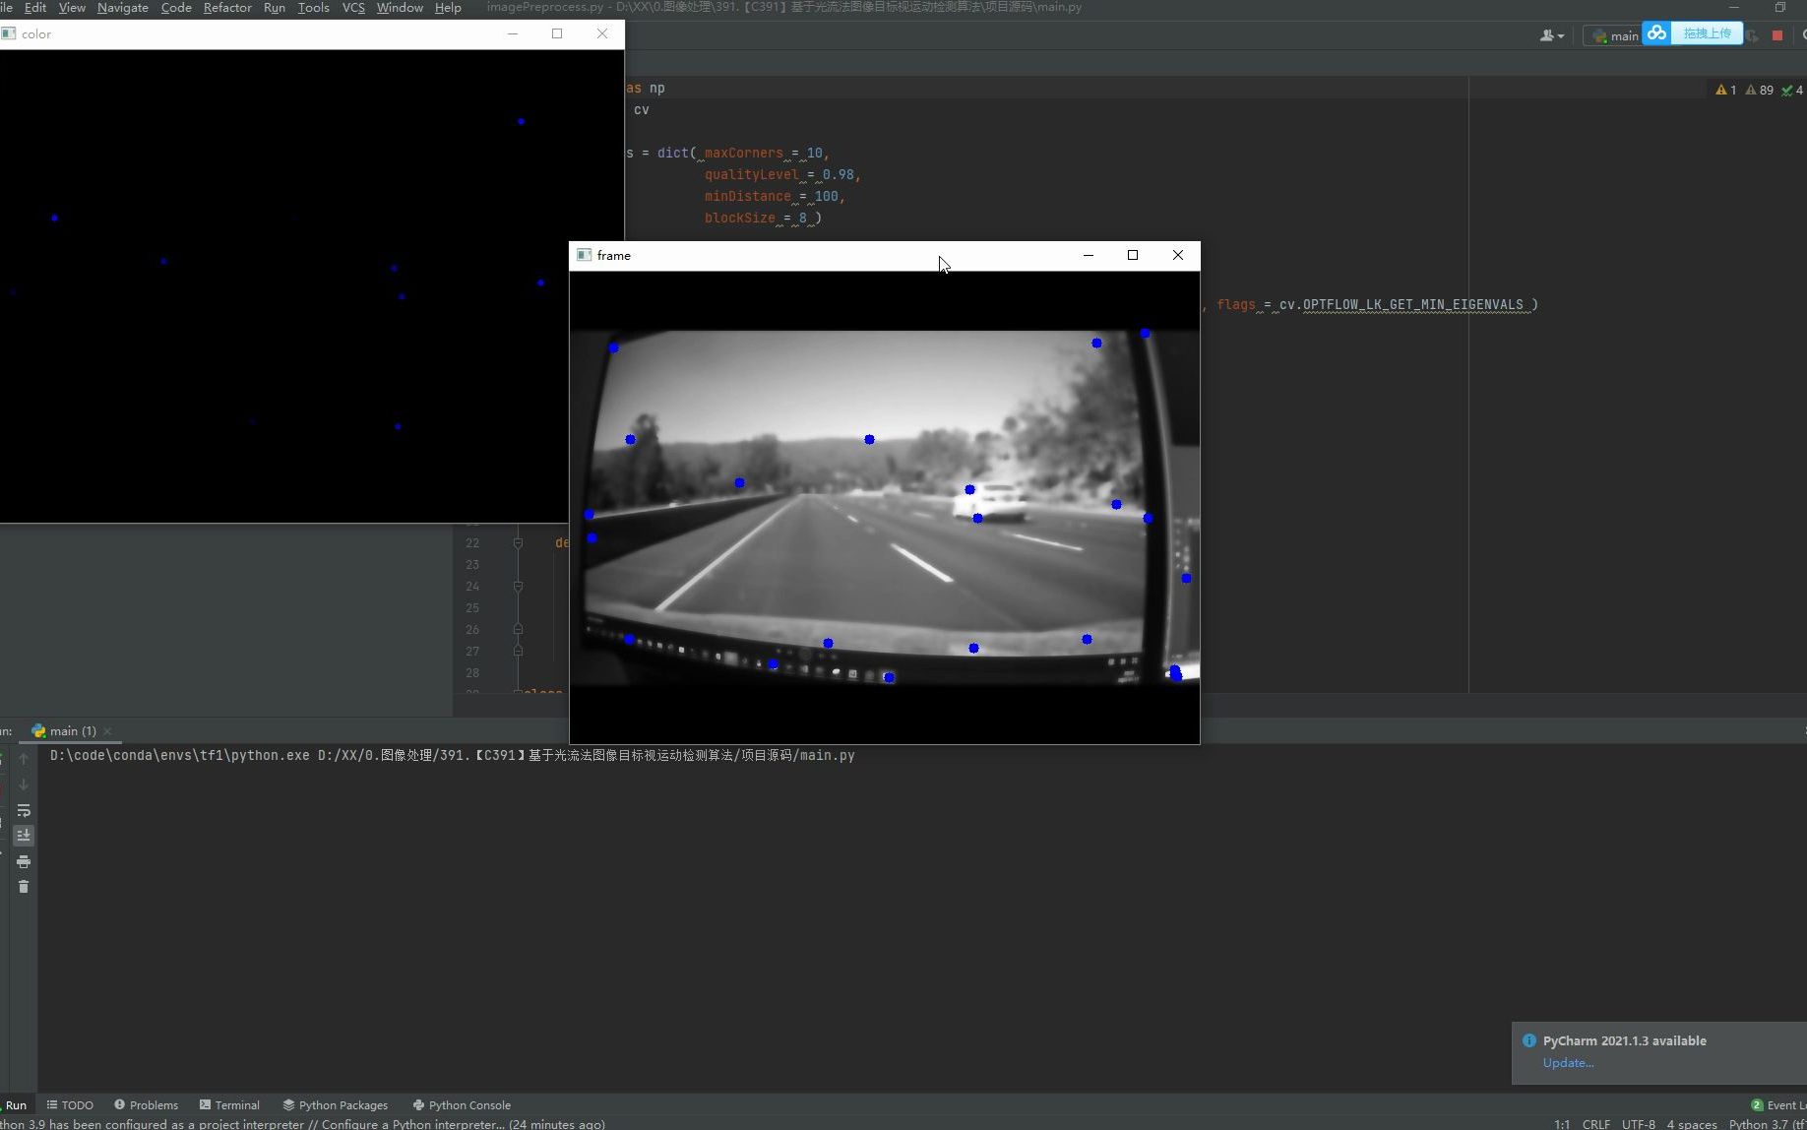Click the Update link for PyCharm 2021.1.3

[1567, 1062]
